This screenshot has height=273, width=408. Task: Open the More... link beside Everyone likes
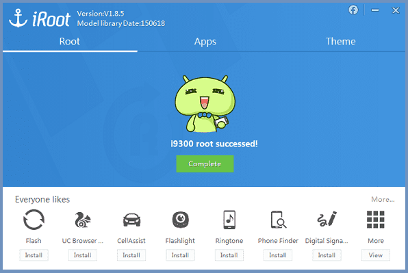(383, 199)
